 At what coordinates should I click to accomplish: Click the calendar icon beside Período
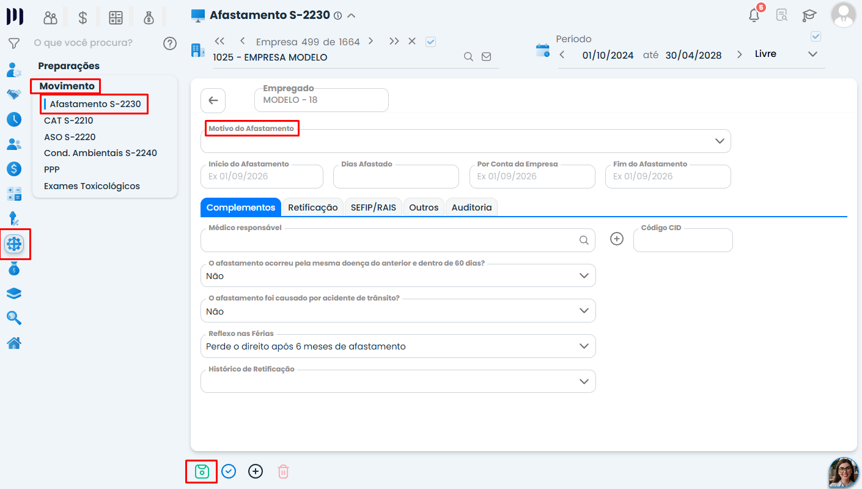point(542,50)
